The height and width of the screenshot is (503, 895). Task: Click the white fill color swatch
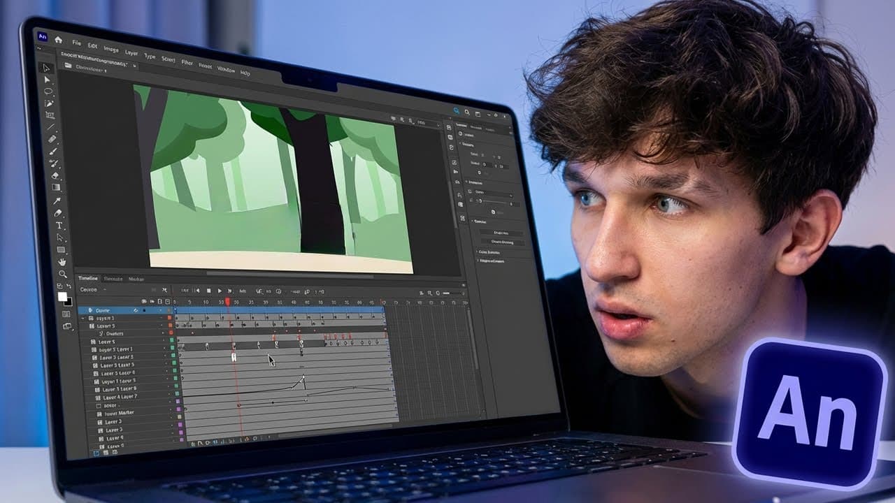[62, 297]
